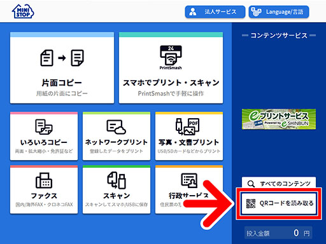Tap the certificate icon for 行政サービス
The height and width of the screenshot is (244, 326).
click(x=189, y=180)
